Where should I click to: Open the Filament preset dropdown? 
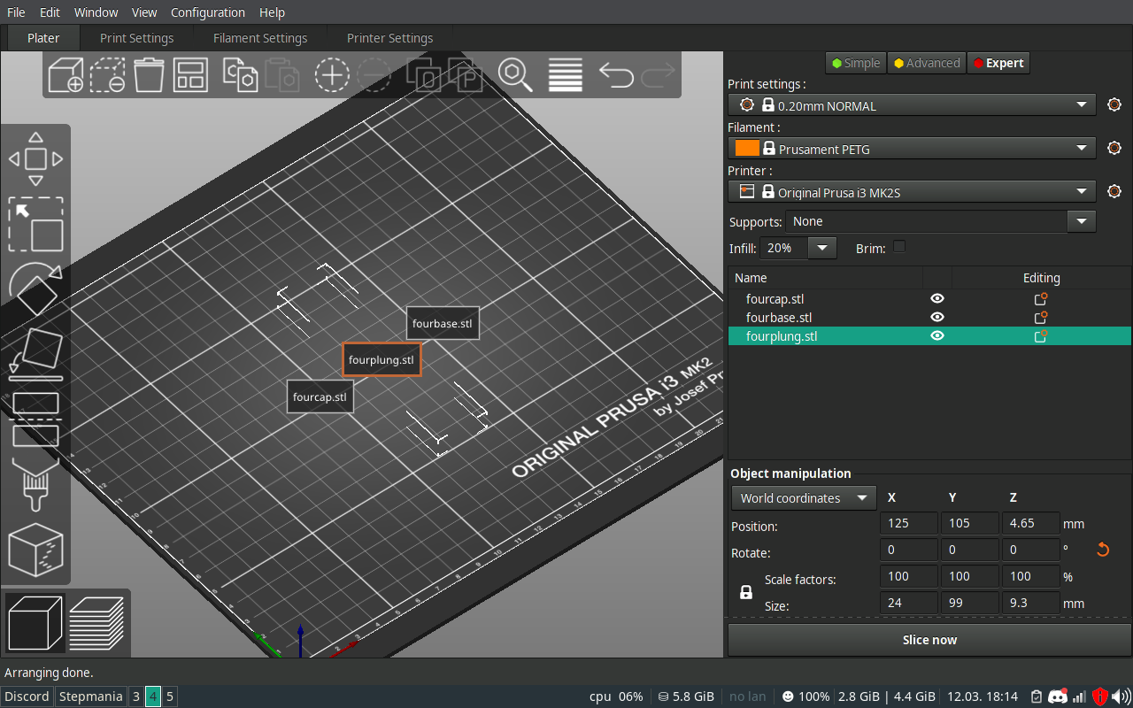pos(912,149)
